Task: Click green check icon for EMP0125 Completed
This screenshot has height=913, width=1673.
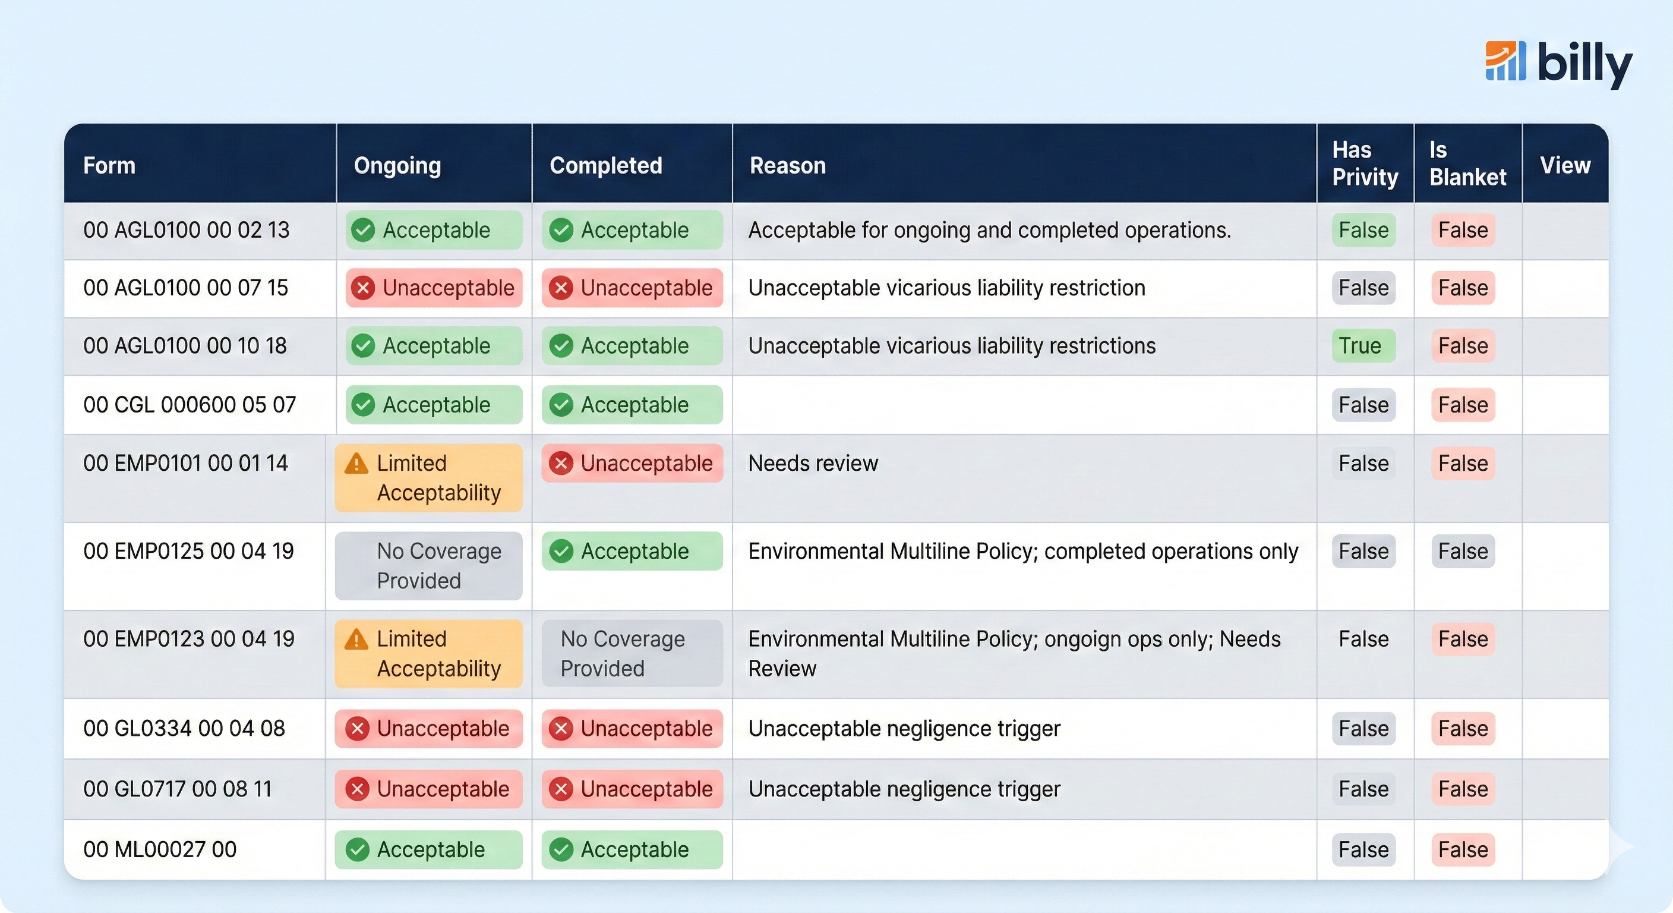Action: pos(561,551)
